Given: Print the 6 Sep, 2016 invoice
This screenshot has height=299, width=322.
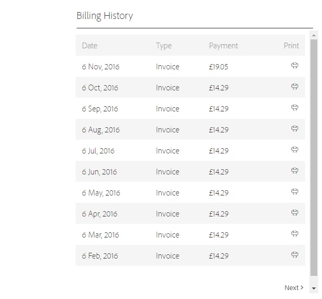Looking at the screenshot, I should (295, 108).
